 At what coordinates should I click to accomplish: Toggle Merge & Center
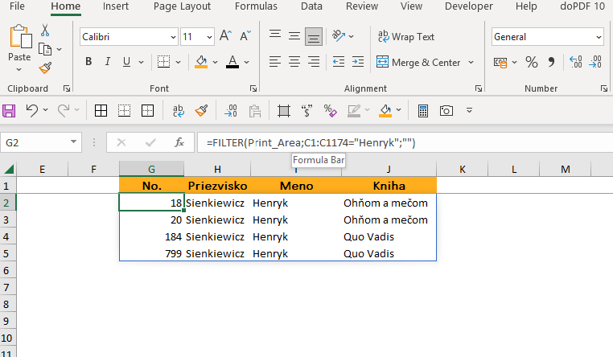[419, 63]
